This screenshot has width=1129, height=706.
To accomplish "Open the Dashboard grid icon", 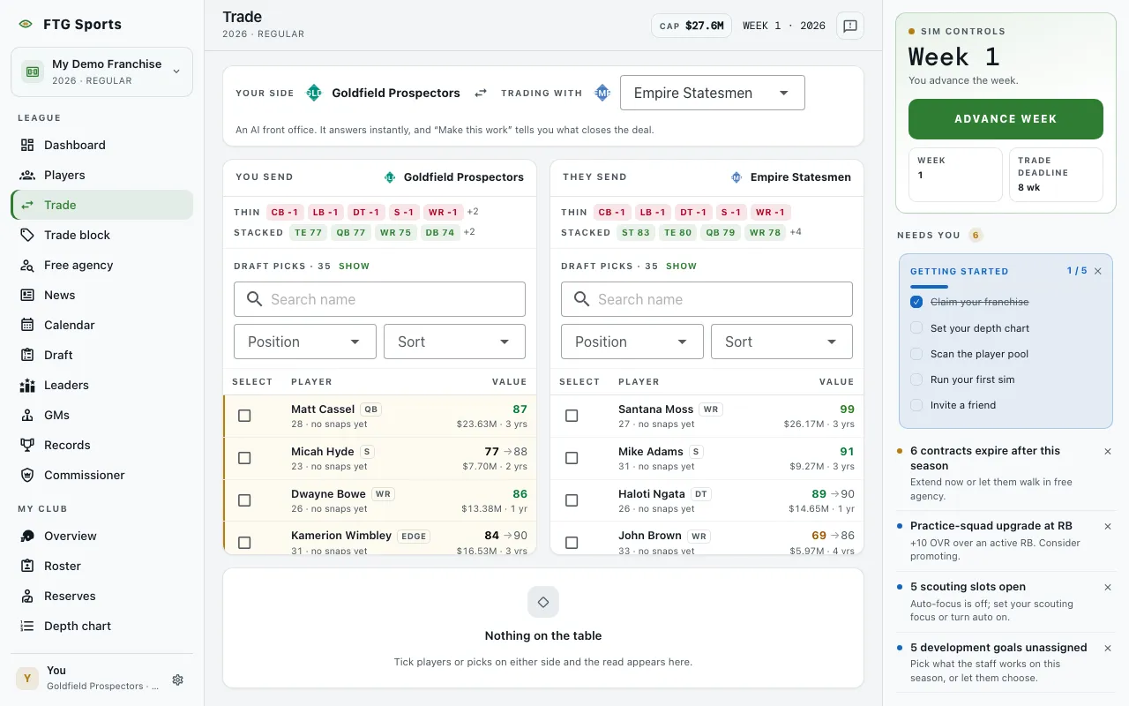I will (27, 145).
